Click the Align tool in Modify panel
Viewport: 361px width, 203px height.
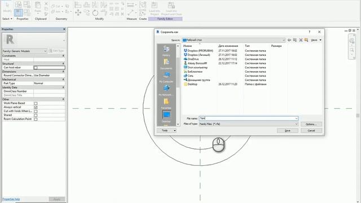(x=78, y=5)
